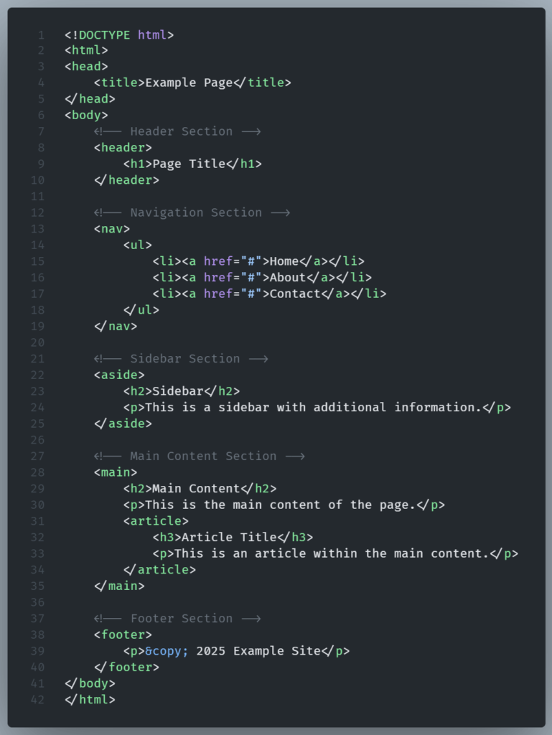Click the opening nav tag
Screen dimensions: 552x735
[x=112, y=229]
